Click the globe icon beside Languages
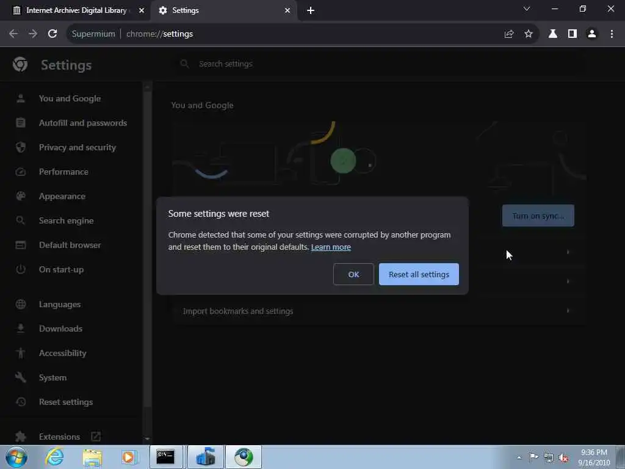This screenshot has height=469, width=625. pos(21,304)
